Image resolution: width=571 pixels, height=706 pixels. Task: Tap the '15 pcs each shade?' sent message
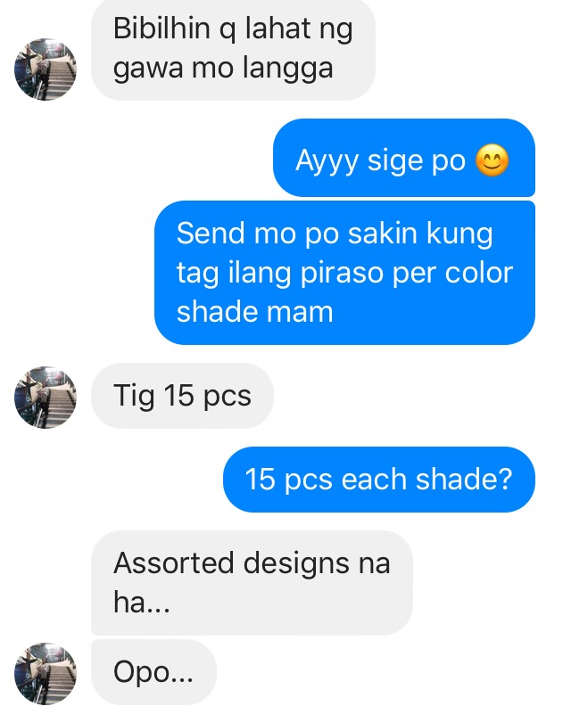[x=378, y=479]
